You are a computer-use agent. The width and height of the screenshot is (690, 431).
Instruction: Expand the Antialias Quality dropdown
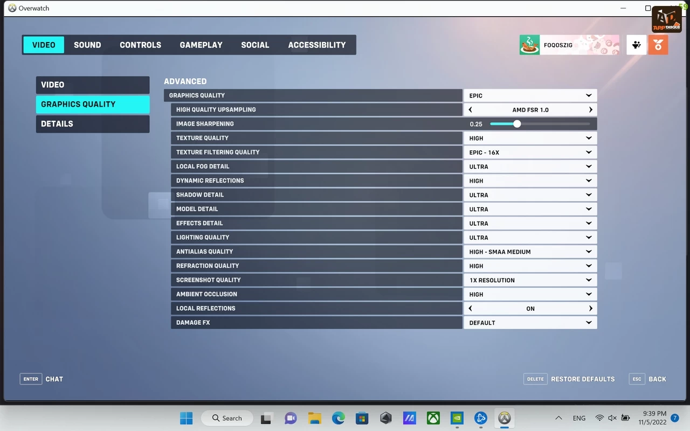pos(530,252)
